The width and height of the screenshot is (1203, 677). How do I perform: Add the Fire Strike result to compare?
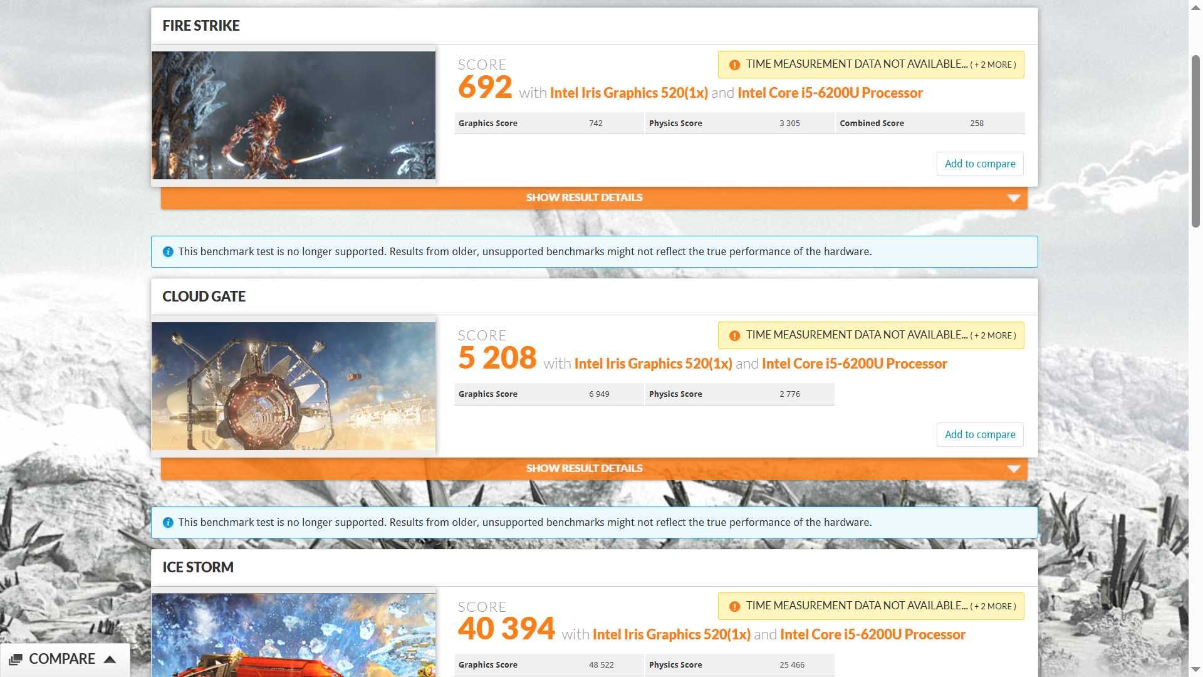point(980,164)
